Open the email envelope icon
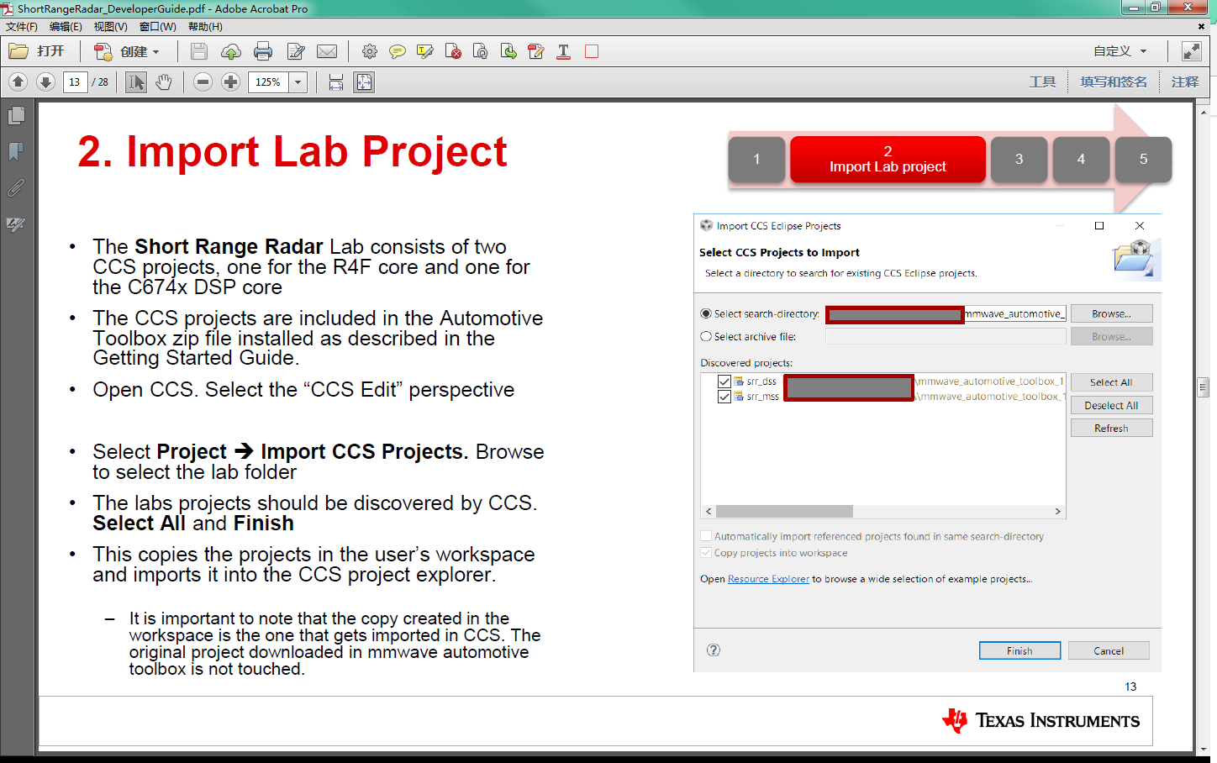The height and width of the screenshot is (763, 1217). click(327, 51)
